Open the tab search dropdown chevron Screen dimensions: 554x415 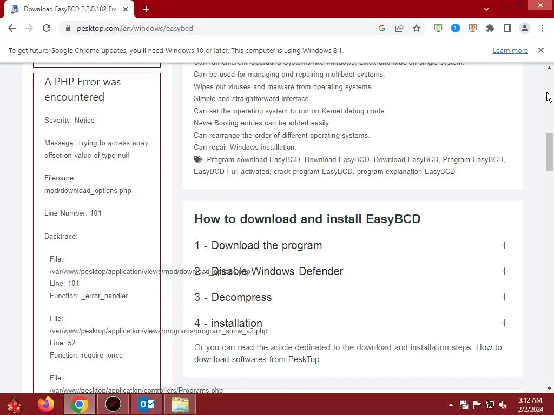tap(486, 9)
